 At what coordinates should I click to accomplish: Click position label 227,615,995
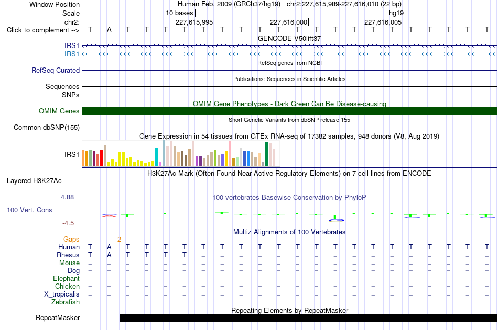(194, 22)
